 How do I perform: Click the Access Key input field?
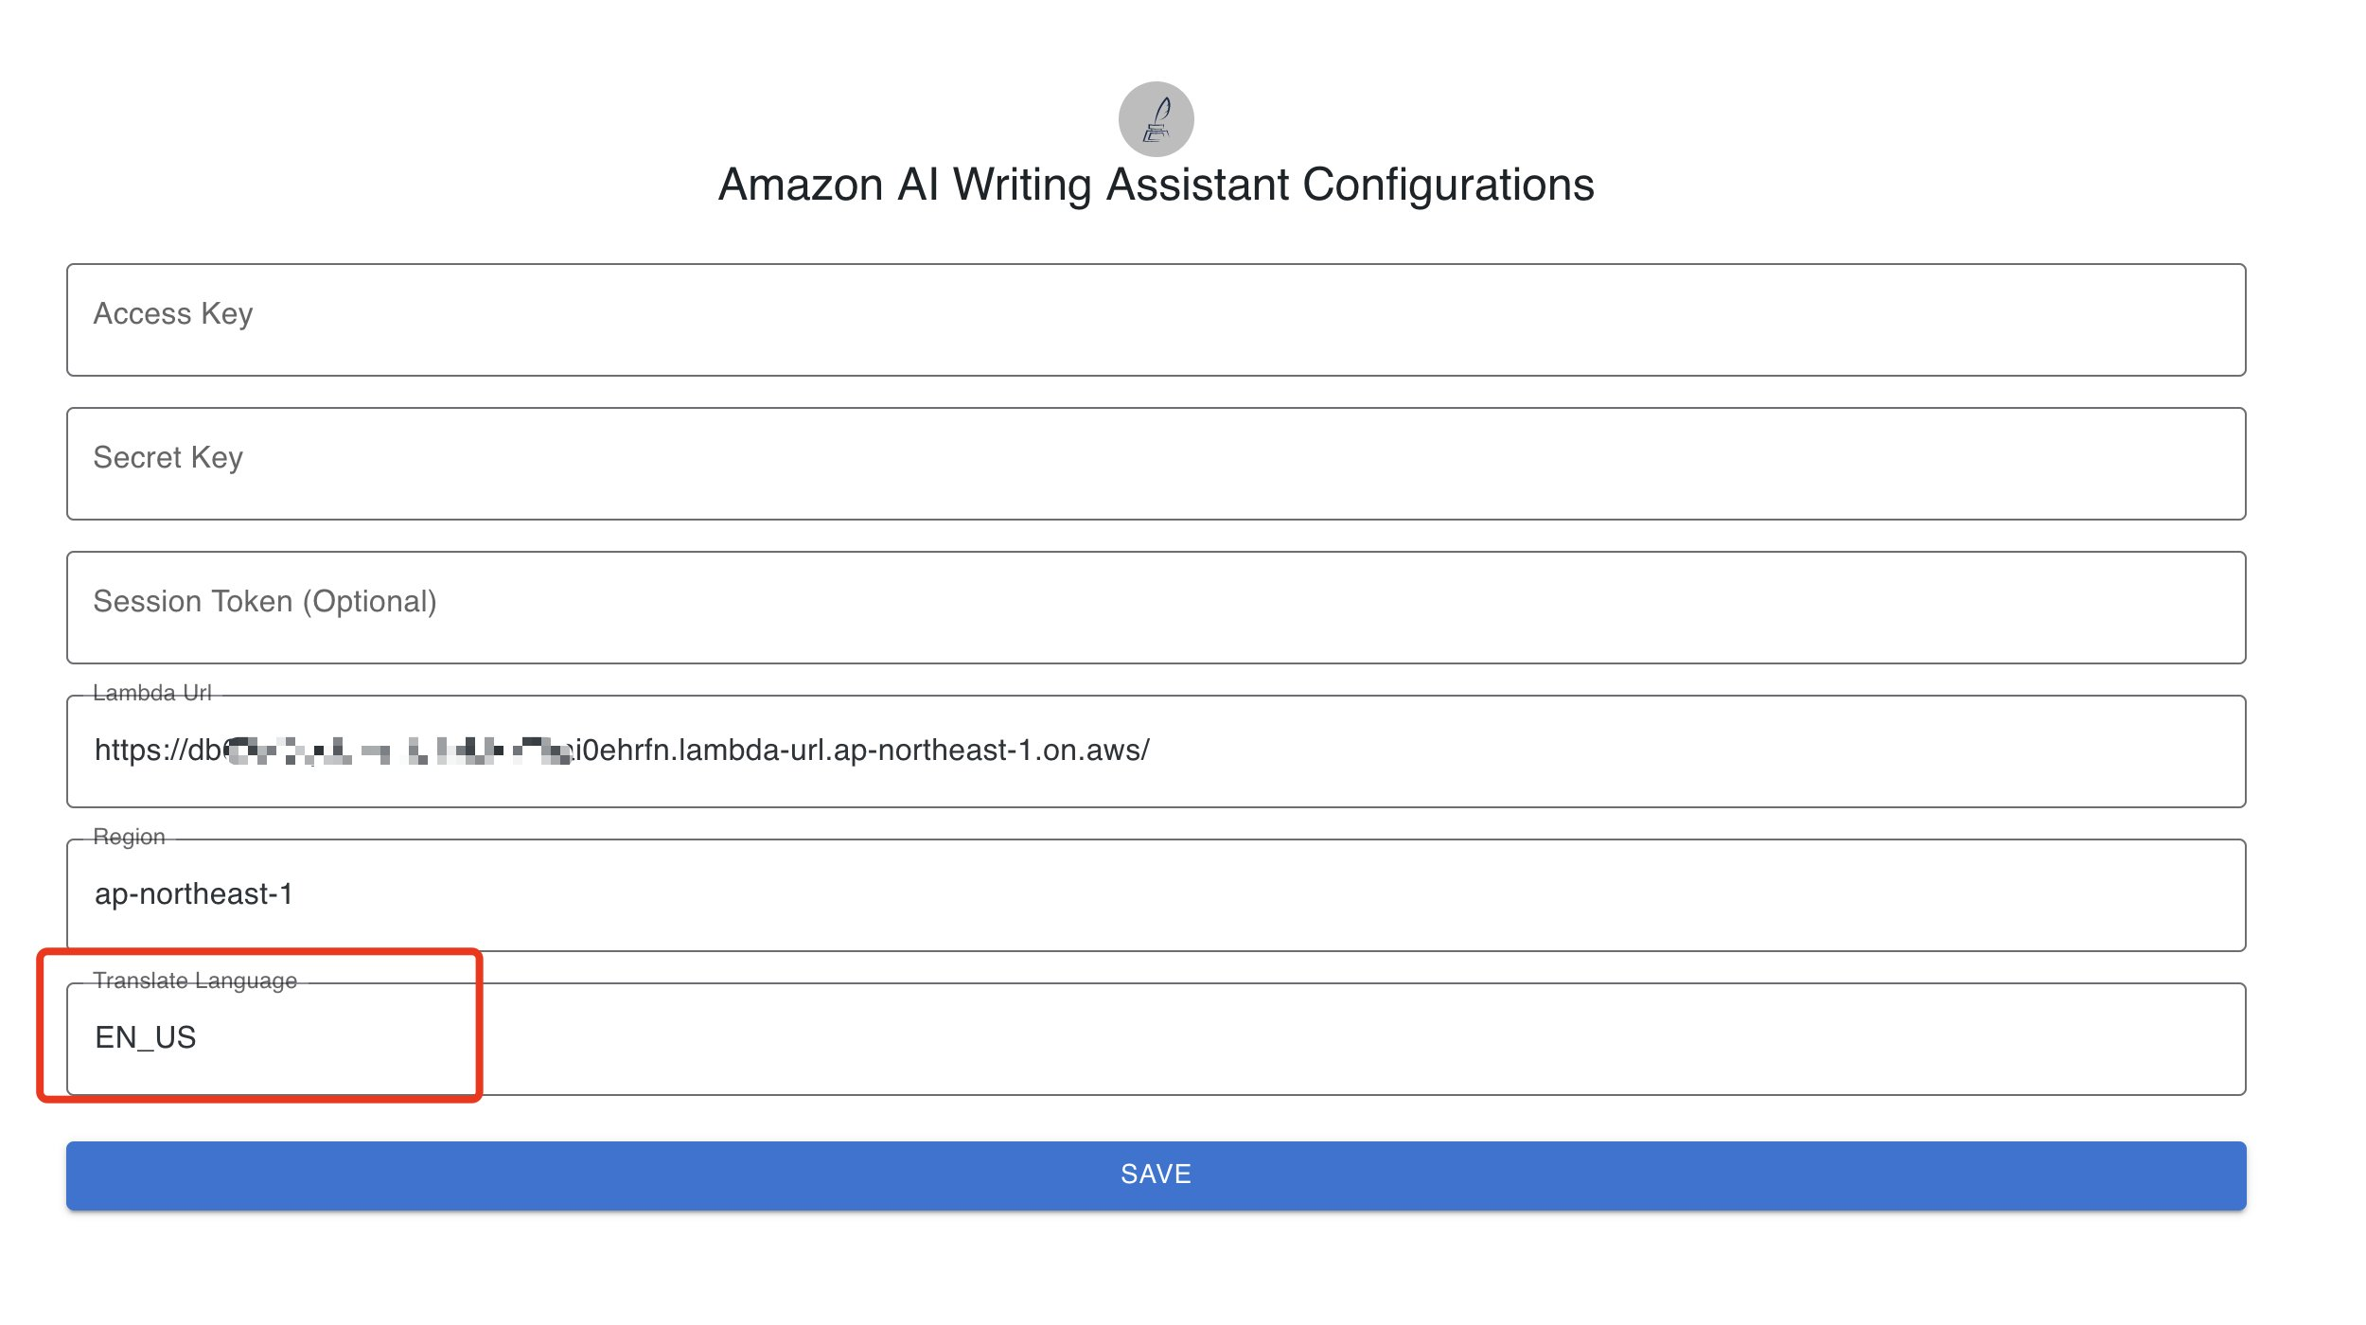tap(1156, 320)
